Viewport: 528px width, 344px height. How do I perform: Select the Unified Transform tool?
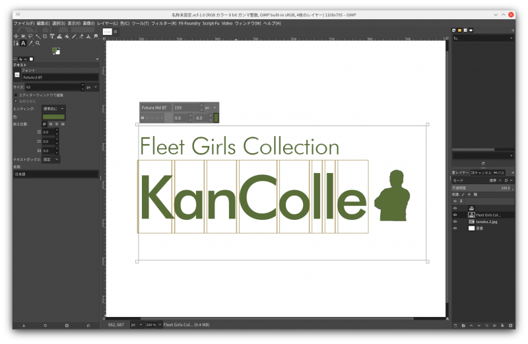tap(52, 36)
